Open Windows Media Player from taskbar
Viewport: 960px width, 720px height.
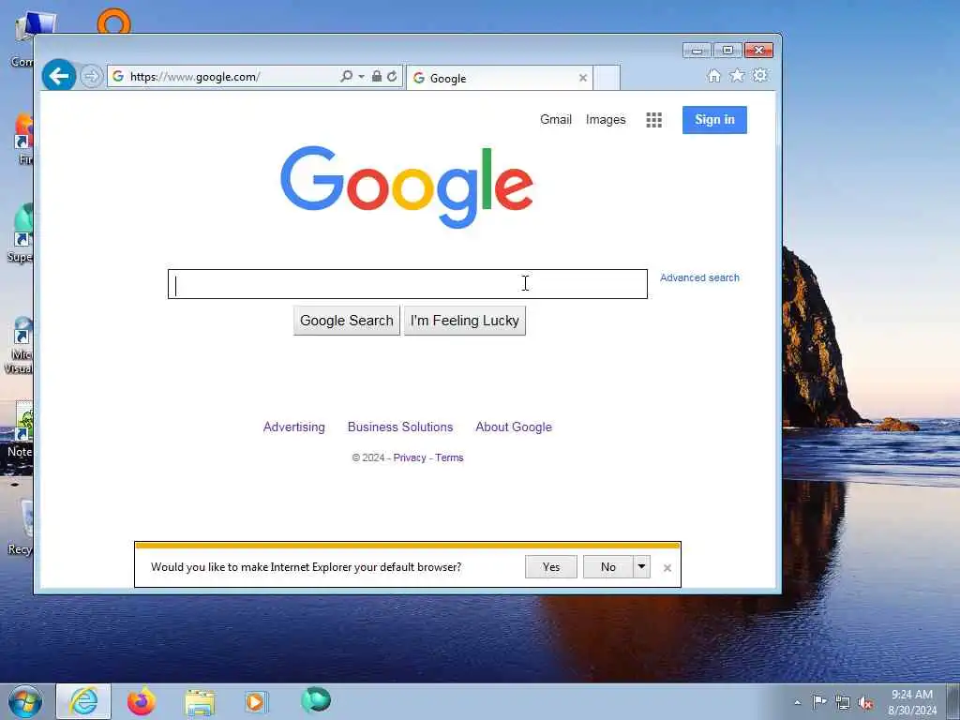coord(256,702)
